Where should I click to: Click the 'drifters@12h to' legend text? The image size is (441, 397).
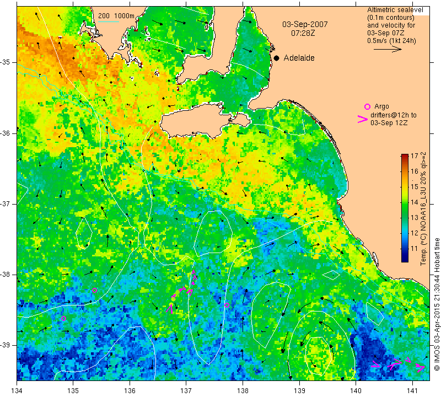click(x=394, y=115)
